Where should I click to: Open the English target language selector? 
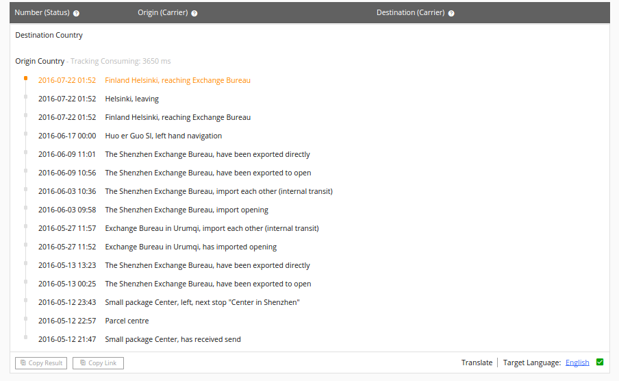(x=577, y=362)
